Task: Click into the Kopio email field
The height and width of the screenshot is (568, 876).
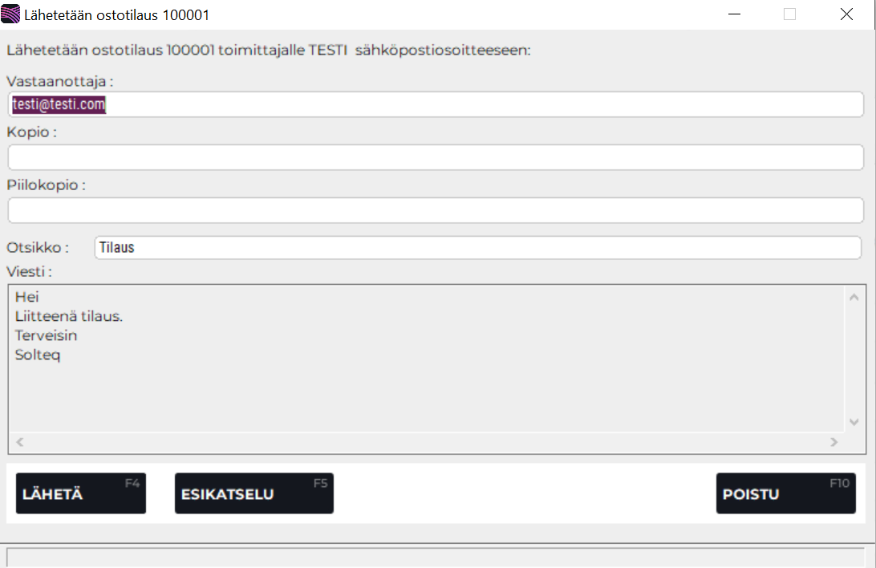Action: [x=436, y=157]
